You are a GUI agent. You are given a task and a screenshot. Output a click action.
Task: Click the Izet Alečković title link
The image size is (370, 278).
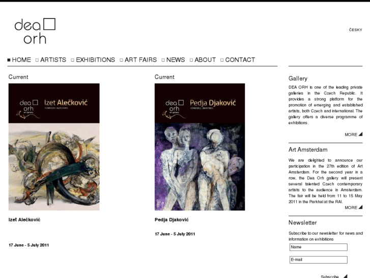click(x=24, y=220)
